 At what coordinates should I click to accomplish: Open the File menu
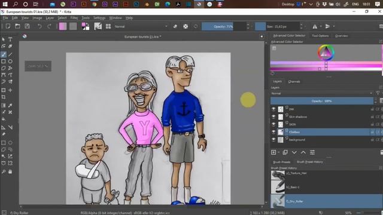coord(5,18)
